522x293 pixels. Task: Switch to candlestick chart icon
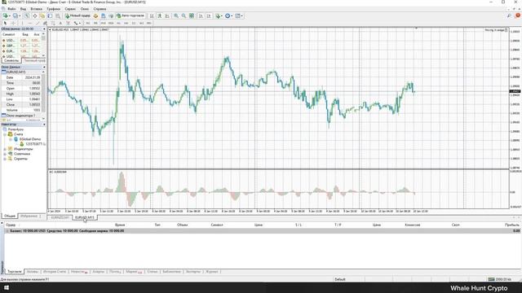click(160, 15)
